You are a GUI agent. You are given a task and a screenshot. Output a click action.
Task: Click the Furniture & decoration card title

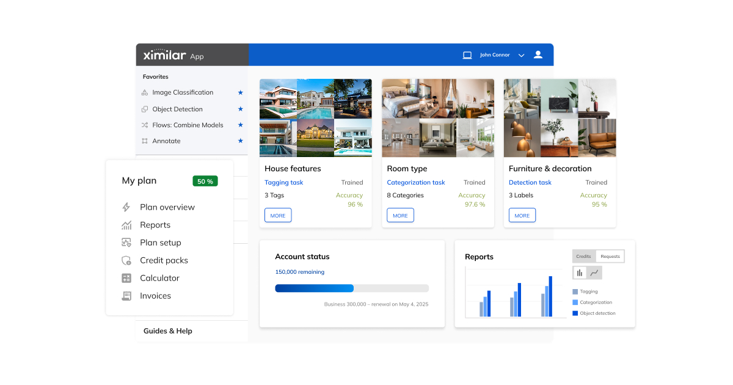coord(550,169)
